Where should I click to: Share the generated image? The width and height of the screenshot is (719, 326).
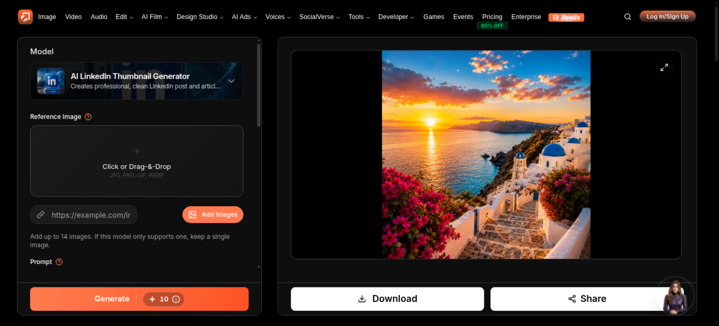tap(587, 299)
